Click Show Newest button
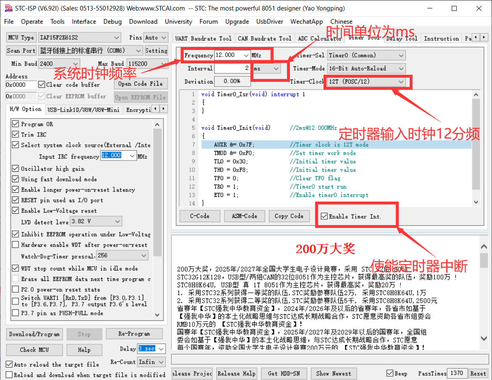The height and width of the screenshot is (380, 492). tap(334, 373)
